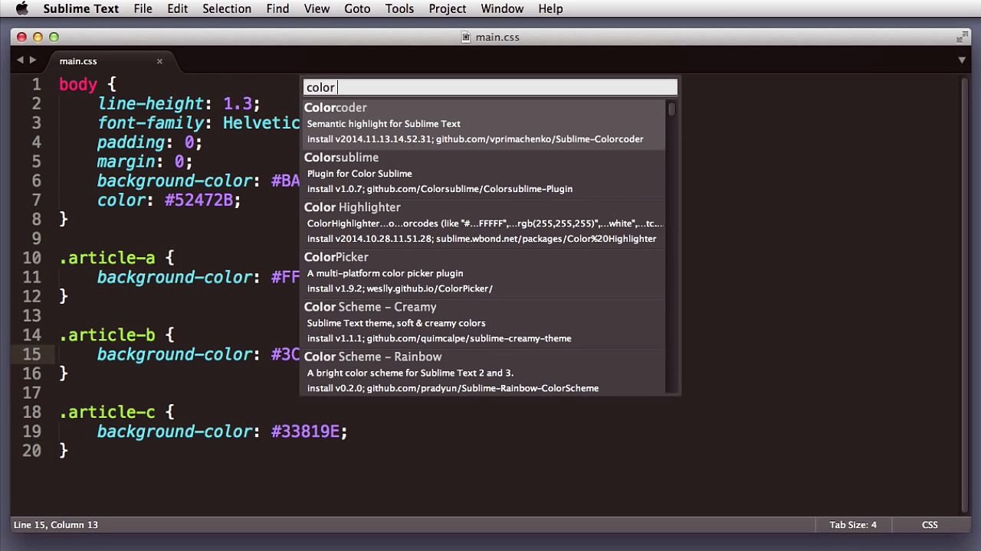Image resolution: width=981 pixels, height=551 pixels.
Task: Enter fullscreen with the window's fullscreen icon
Action: coord(962,37)
